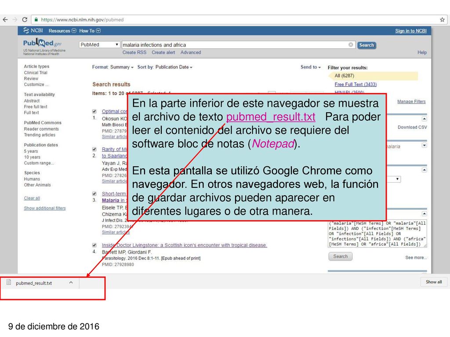This screenshot has width=450, height=337.
Task: Click Sign in to NCBI
Action: (x=411, y=31)
